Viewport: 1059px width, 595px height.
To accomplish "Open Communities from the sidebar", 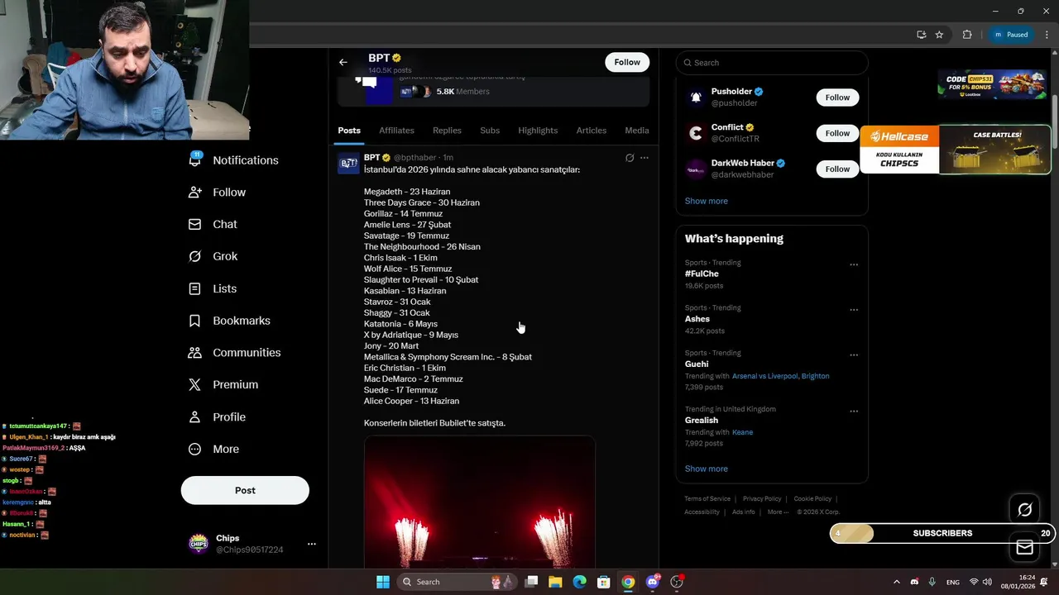I will [x=234, y=353].
